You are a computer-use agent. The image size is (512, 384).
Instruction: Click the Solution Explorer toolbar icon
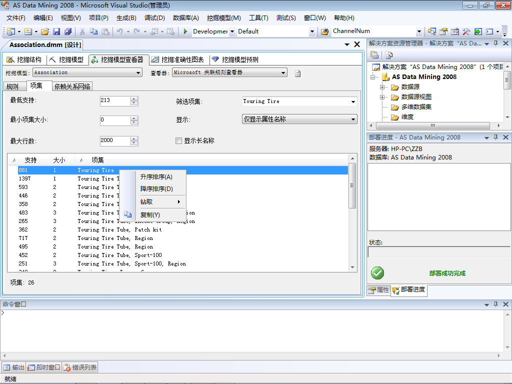(431, 31)
